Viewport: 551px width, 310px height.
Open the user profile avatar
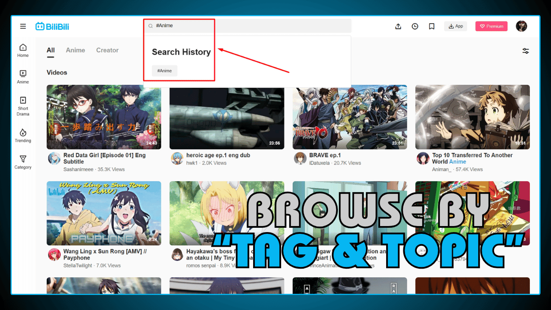click(x=521, y=26)
